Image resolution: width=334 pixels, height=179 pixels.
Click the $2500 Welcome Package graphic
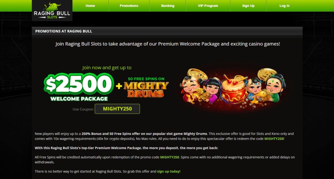(79, 87)
